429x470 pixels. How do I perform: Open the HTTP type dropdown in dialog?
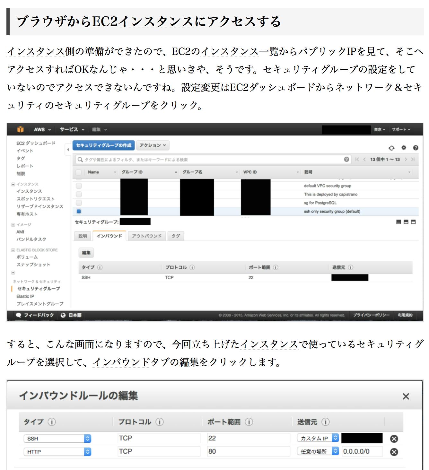click(x=57, y=452)
